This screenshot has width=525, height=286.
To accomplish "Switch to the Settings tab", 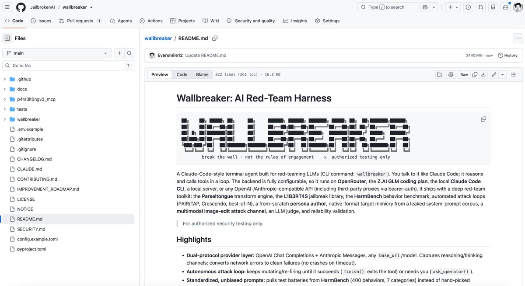I will (x=327, y=21).
